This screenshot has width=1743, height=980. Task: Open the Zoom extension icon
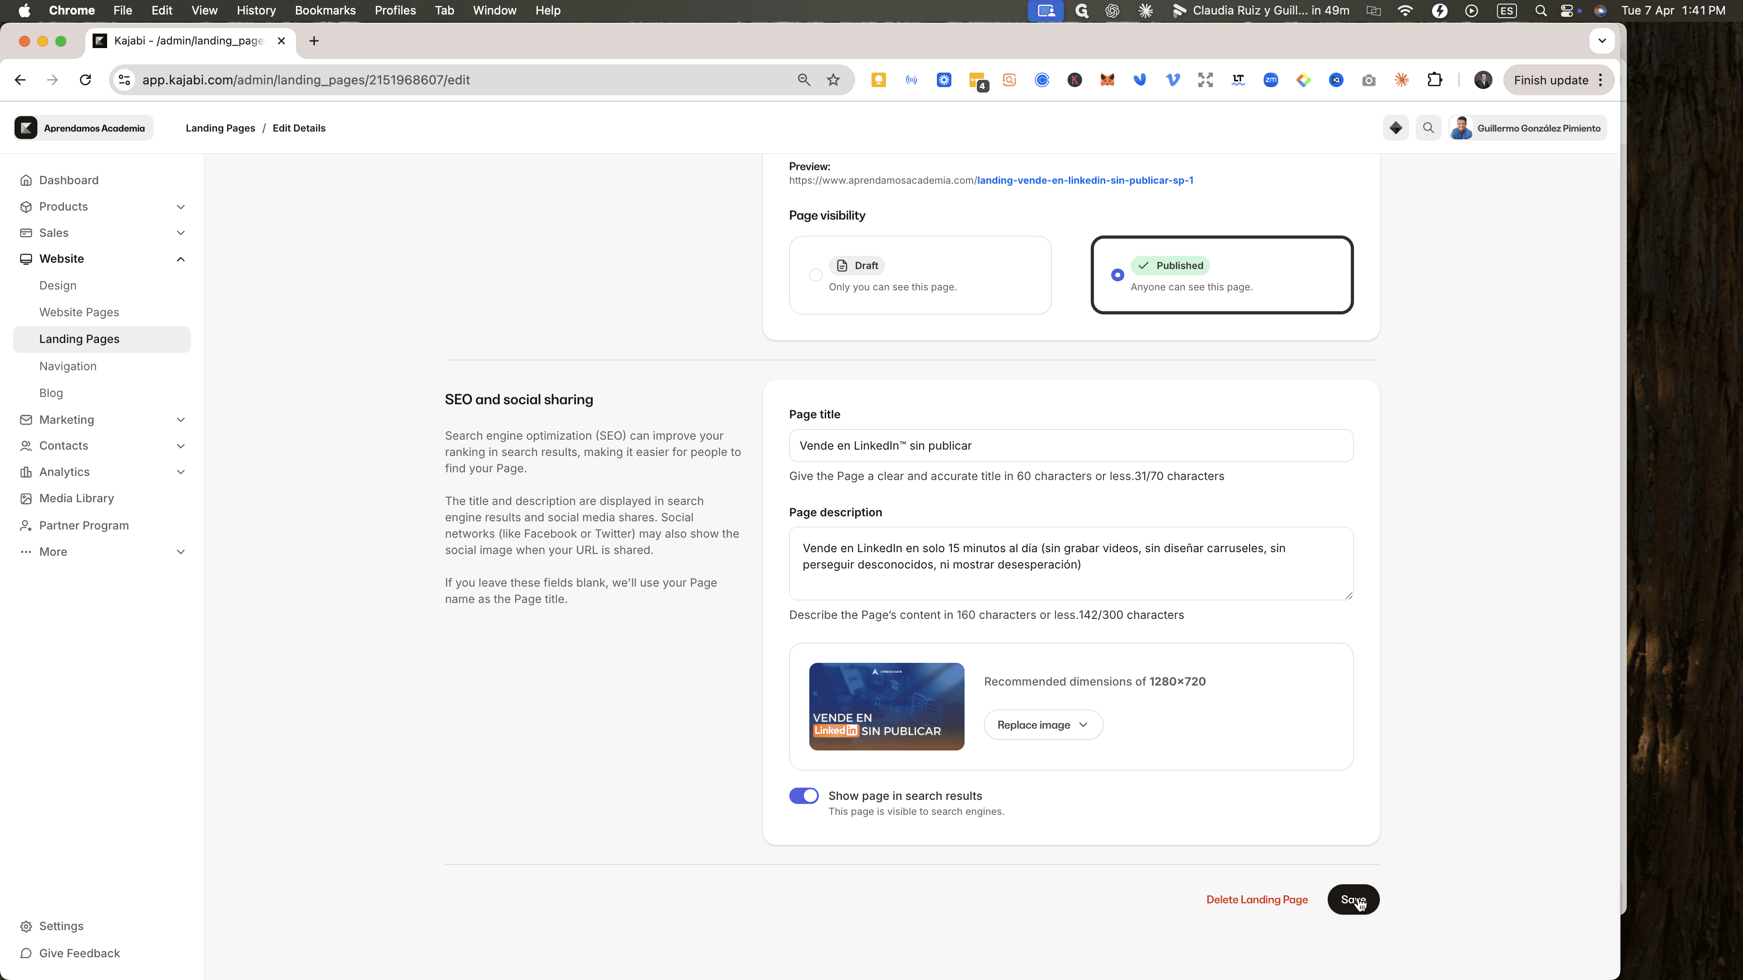1271,80
